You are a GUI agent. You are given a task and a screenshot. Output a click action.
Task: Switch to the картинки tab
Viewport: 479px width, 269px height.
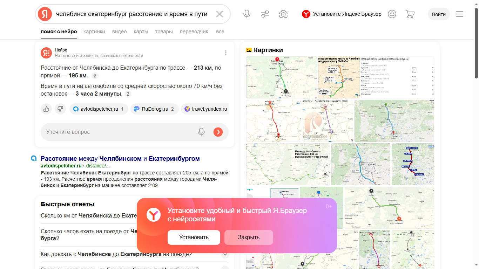pyautogui.click(x=94, y=32)
